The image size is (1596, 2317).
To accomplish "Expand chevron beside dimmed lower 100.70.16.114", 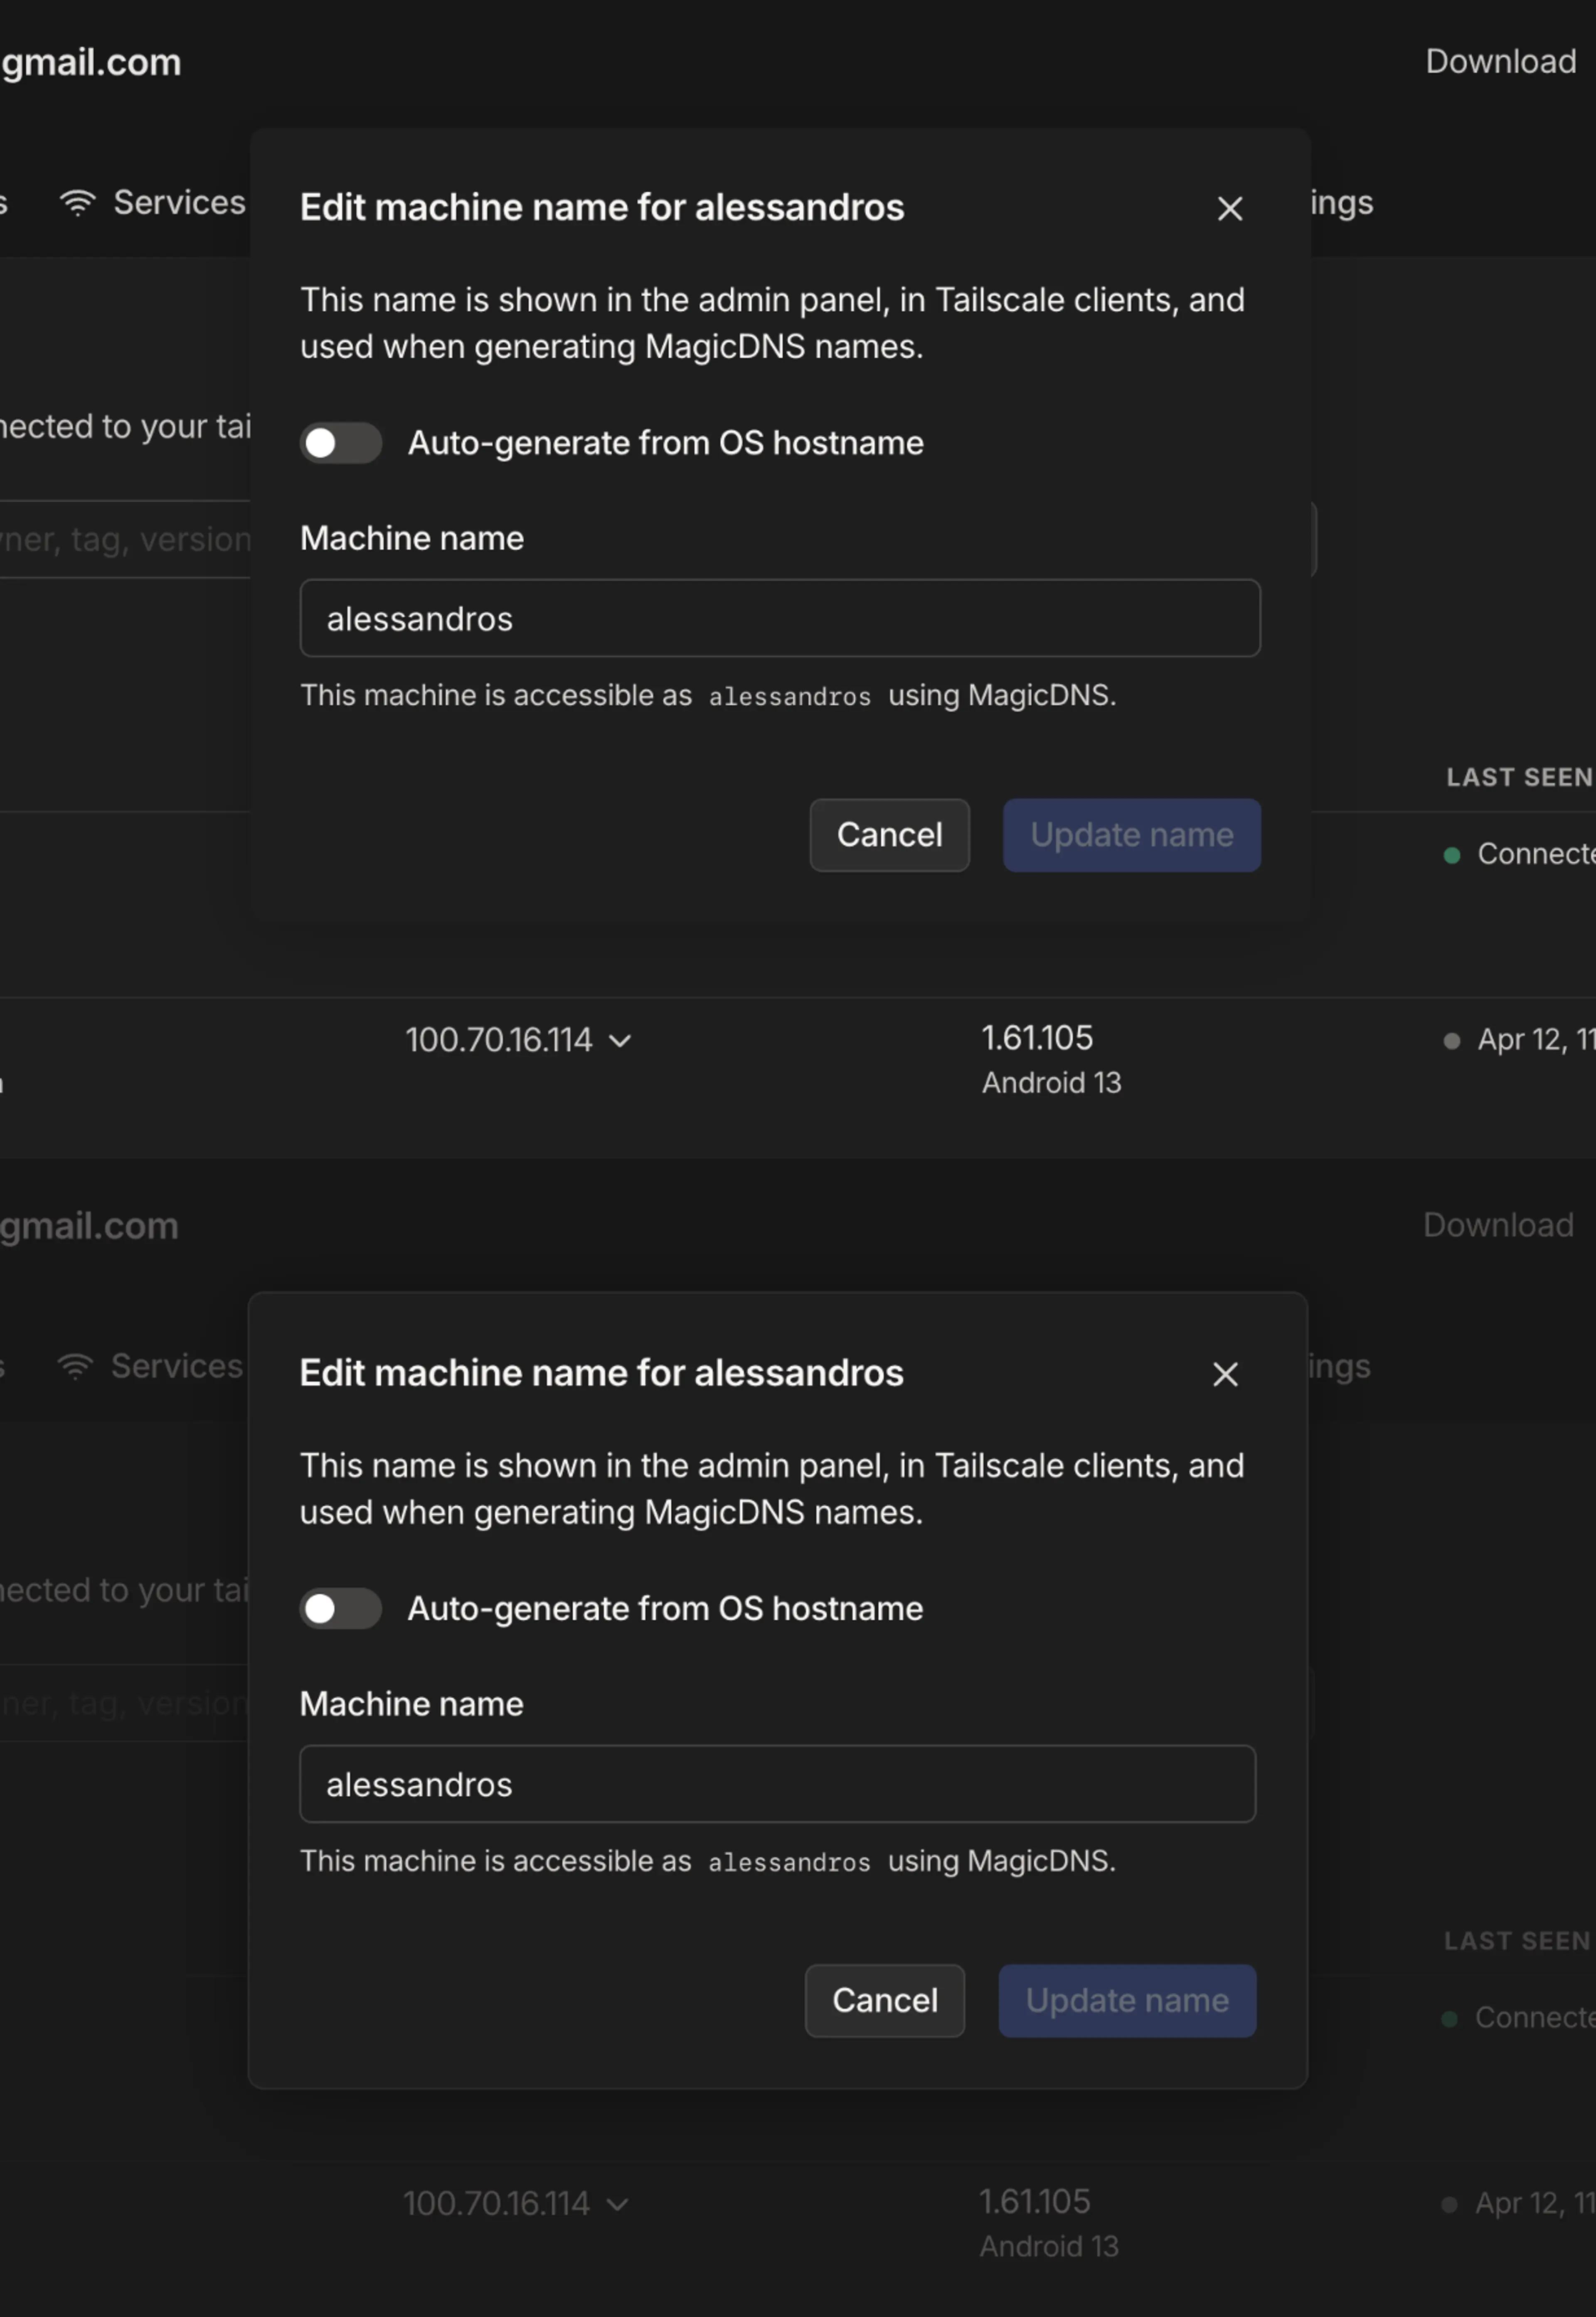I will pos(617,2204).
